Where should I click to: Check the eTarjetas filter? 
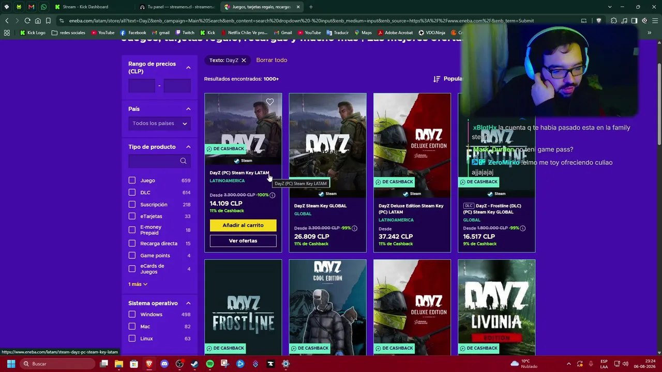[x=132, y=216]
